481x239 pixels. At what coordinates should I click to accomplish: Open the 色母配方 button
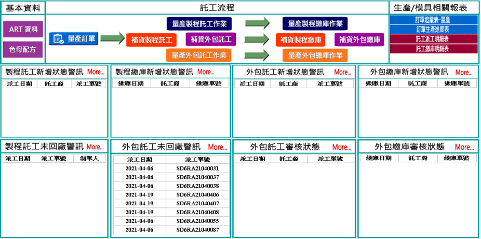click(23, 50)
